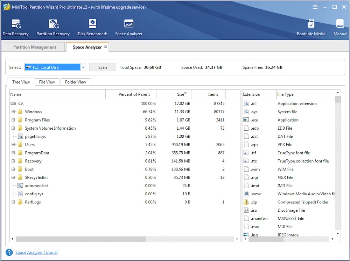Open the Space Analyzer Tutorial link
The height and width of the screenshot is (261, 350).
[x=36, y=252]
